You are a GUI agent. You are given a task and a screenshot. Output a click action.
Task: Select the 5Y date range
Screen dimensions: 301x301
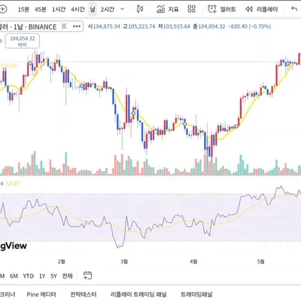(53, 276)
